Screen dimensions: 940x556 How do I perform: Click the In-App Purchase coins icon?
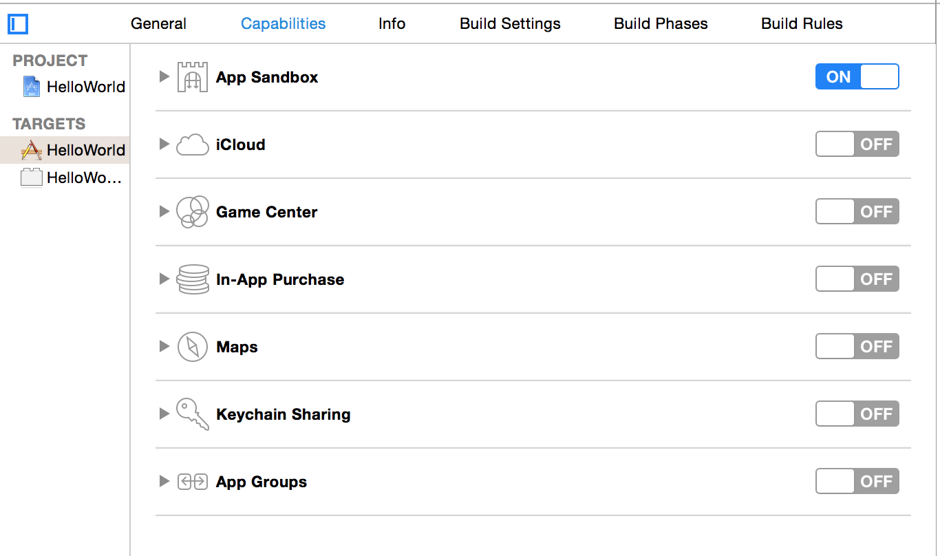(192, 279)
